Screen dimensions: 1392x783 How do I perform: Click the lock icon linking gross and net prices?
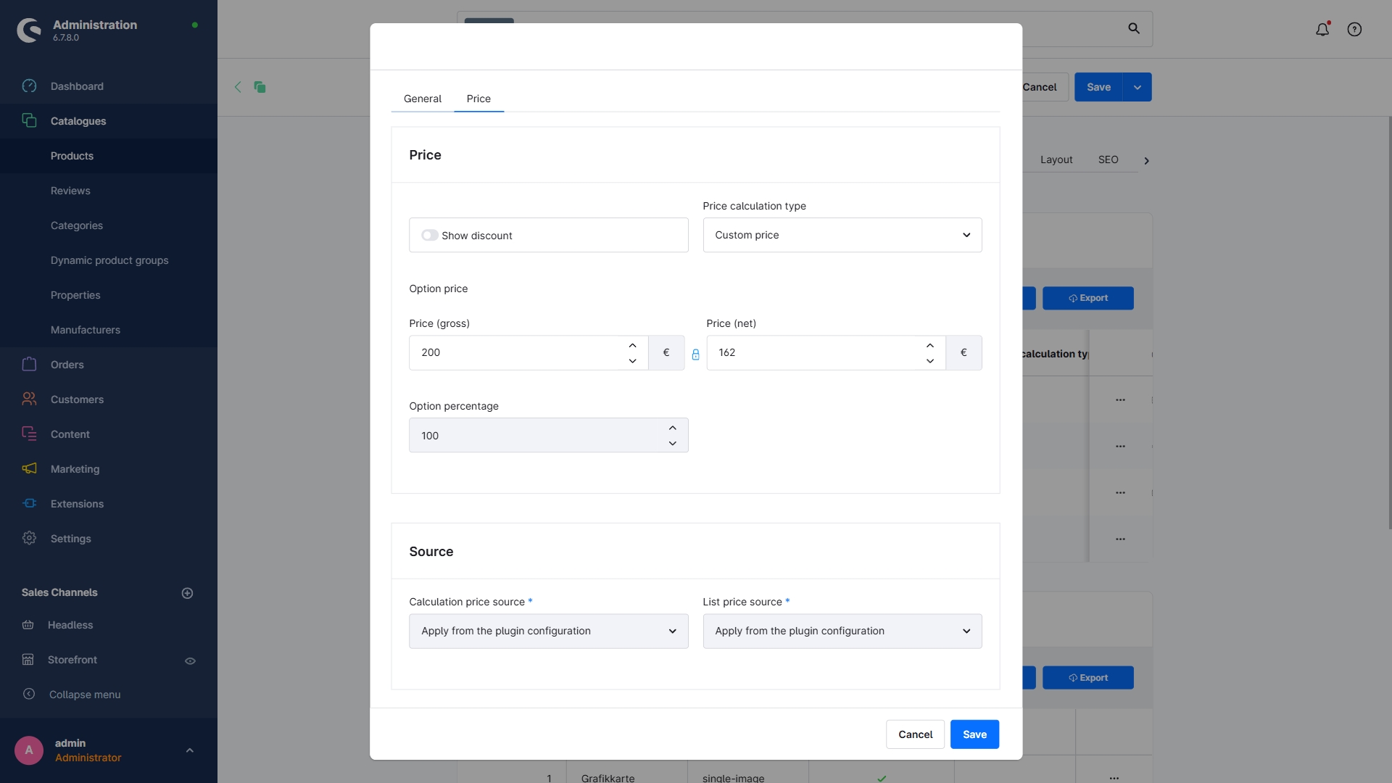(695, 355)
